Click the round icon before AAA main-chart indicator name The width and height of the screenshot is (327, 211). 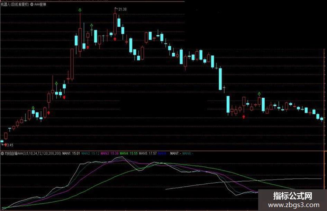pos(32,5)
